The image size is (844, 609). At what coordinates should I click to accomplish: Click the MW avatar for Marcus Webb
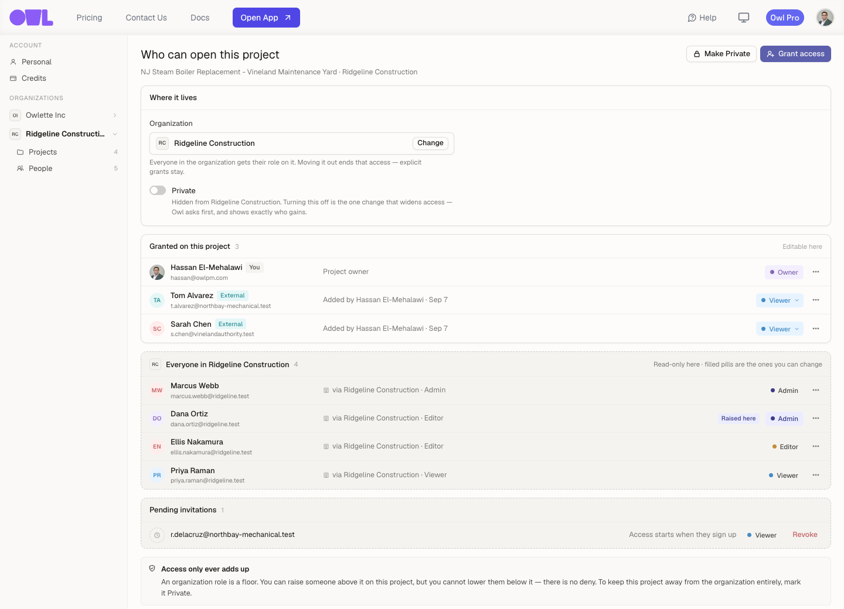coord(157,391)
